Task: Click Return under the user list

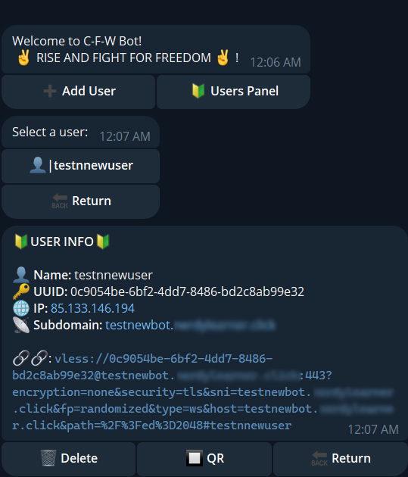Action: pyautogui.click(x=80, y=201)
